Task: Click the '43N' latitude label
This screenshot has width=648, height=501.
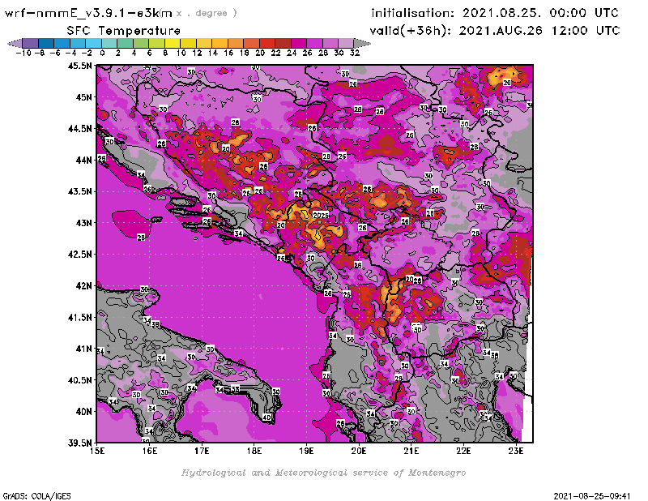Action: pos(83,223)
